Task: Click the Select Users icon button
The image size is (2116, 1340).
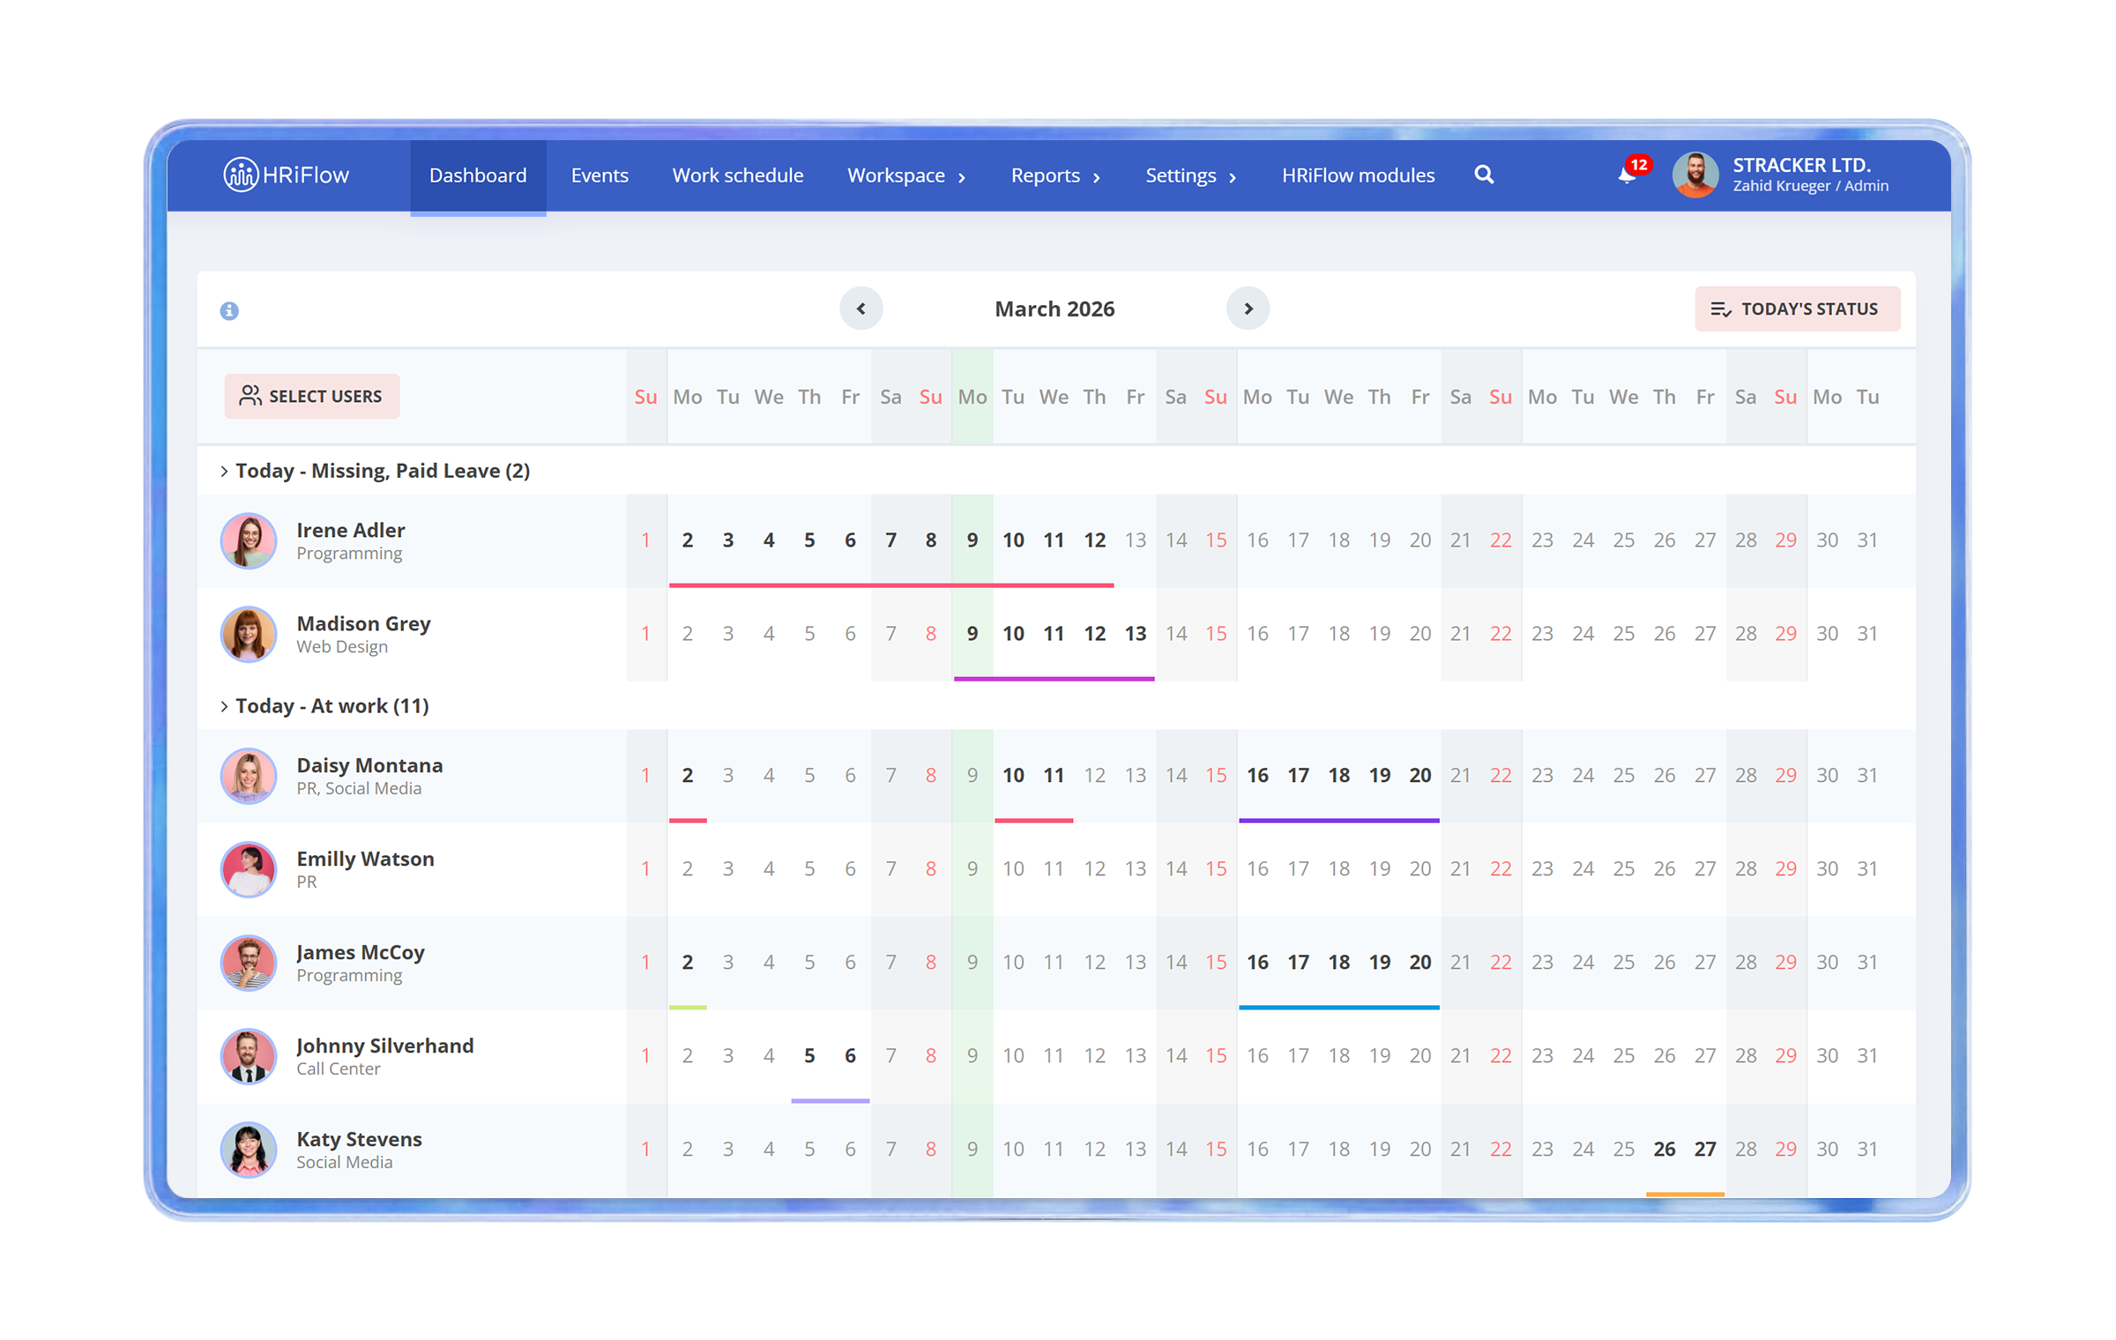Action: (x=251, y=396)
